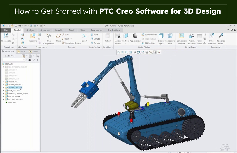Open the Folder browser navigator tab
Image resolution: width=237 pixels, height=153 pixels.
(22, 51)
